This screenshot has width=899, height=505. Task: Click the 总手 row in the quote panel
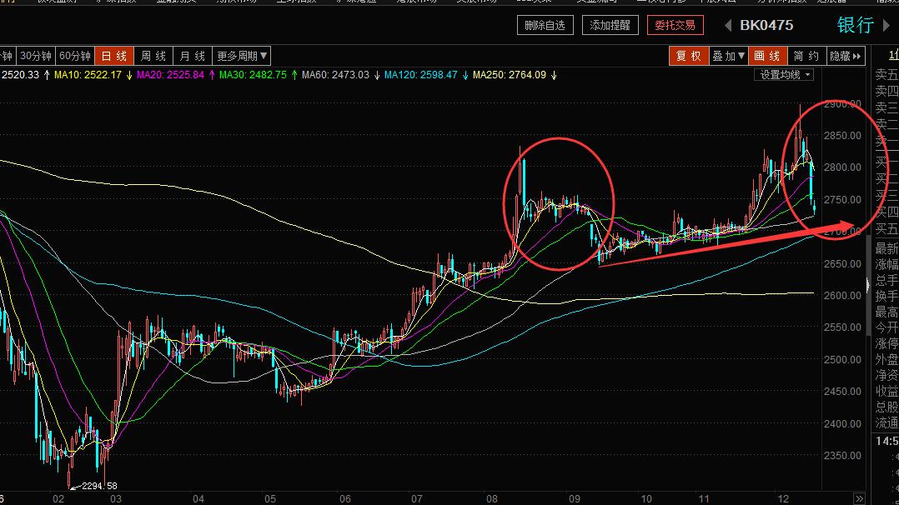pos(886,281)
